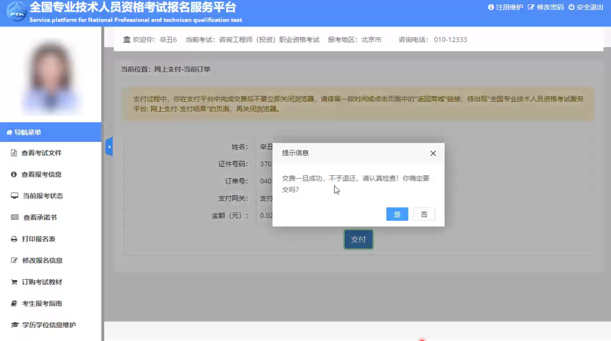Click the edit icon for 修改报名信息
The image size is (611, 341).
pyautogui.click(x=14, y=261)
